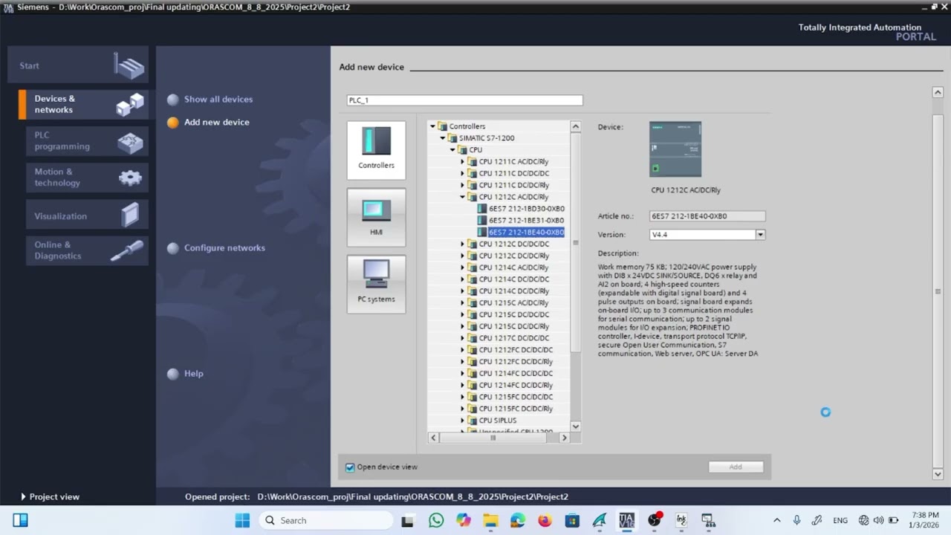Screen dimensions: 951x535
Task: Open the Windows taskbar Search box
Action: (328, 520)
